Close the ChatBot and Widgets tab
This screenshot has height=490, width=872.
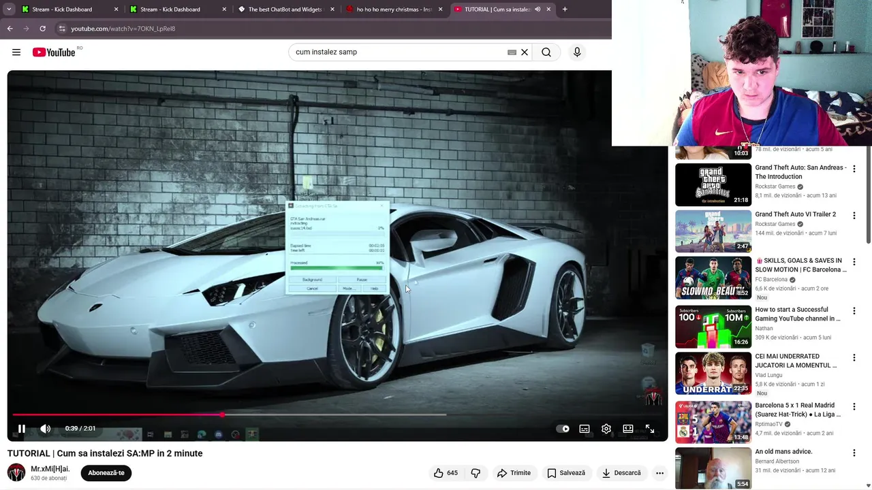(x=332, y=10)
